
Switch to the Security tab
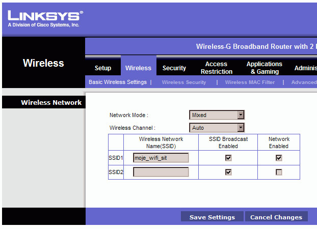(174, 68)
